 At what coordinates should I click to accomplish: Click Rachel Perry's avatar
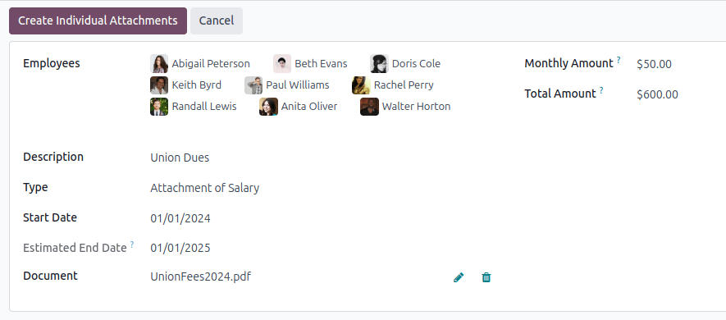click(x=361, y=85)
